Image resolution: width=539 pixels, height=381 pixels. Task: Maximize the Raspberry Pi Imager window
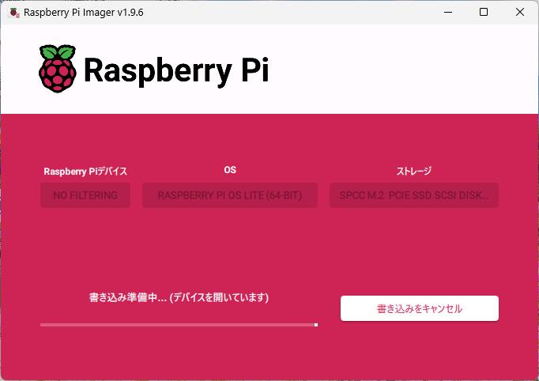pos(484,13)
